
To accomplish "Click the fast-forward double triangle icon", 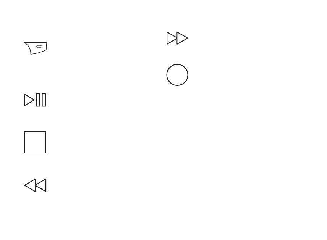I will pyautogui.click(x=177, y=38).
